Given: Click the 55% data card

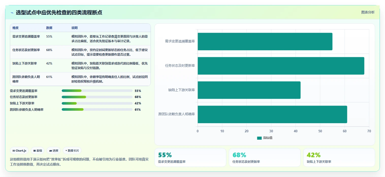Looking at the screenshot, I should 190,157.
